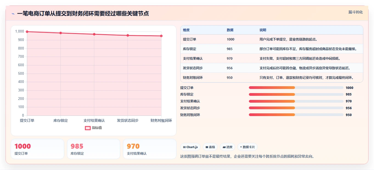The width and height of the screenshot is (374, 170).
Task: Click the 库存锁定 cell in the table
Action: [190, 49]
